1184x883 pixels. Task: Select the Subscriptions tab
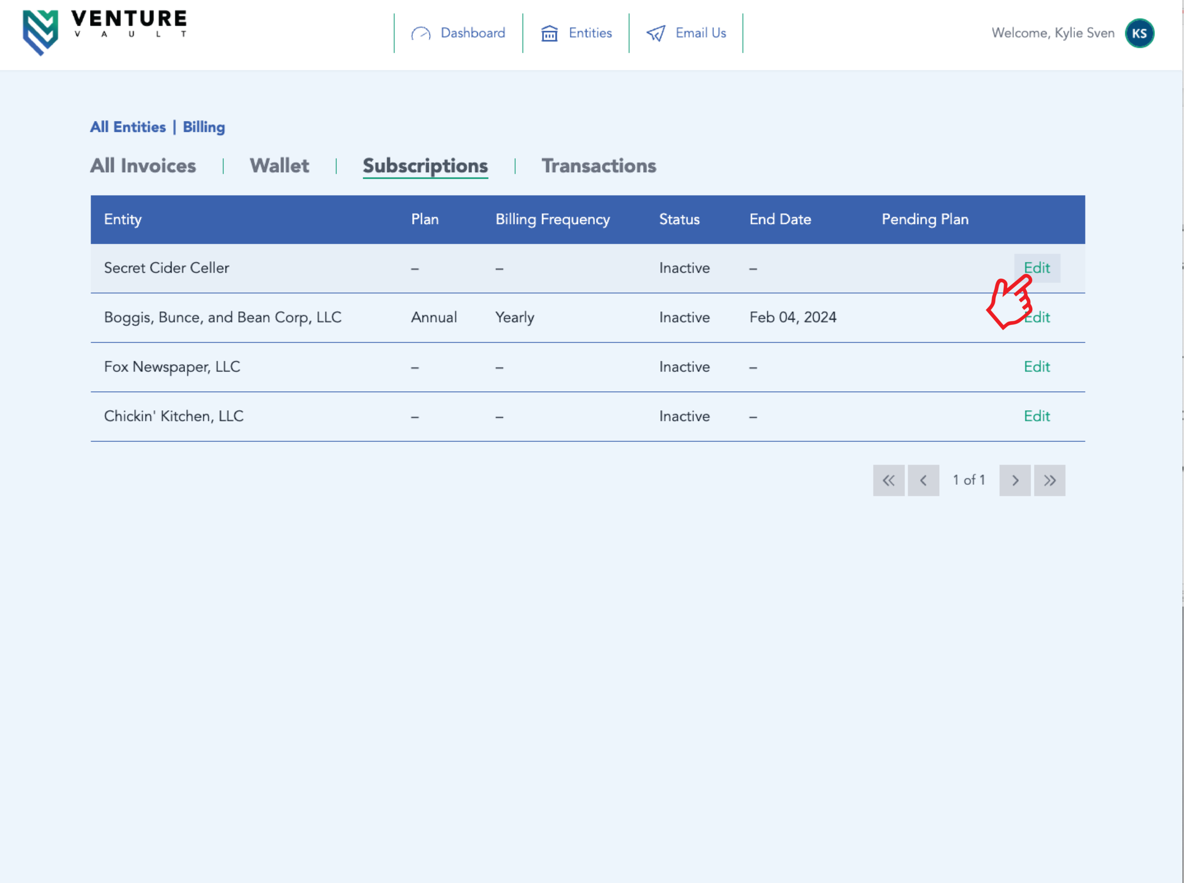(x=425, y=166)
